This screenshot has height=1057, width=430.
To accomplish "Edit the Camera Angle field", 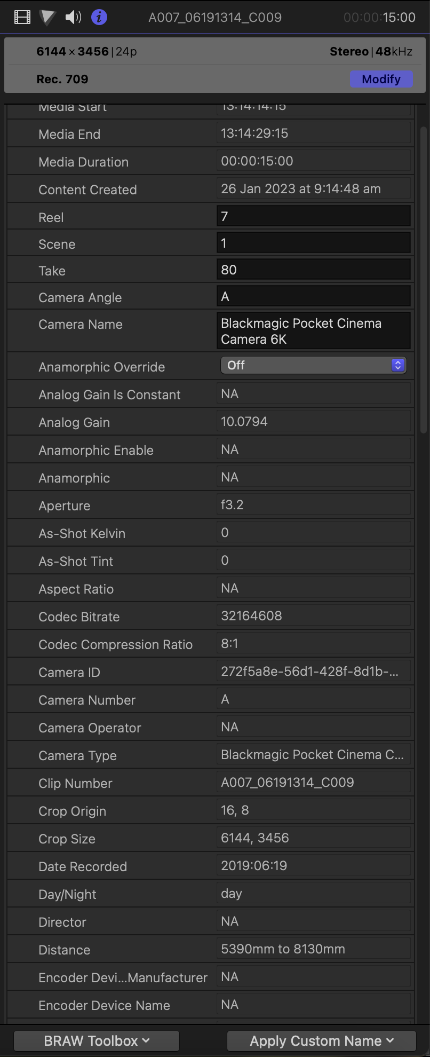I will pos(314,296).
